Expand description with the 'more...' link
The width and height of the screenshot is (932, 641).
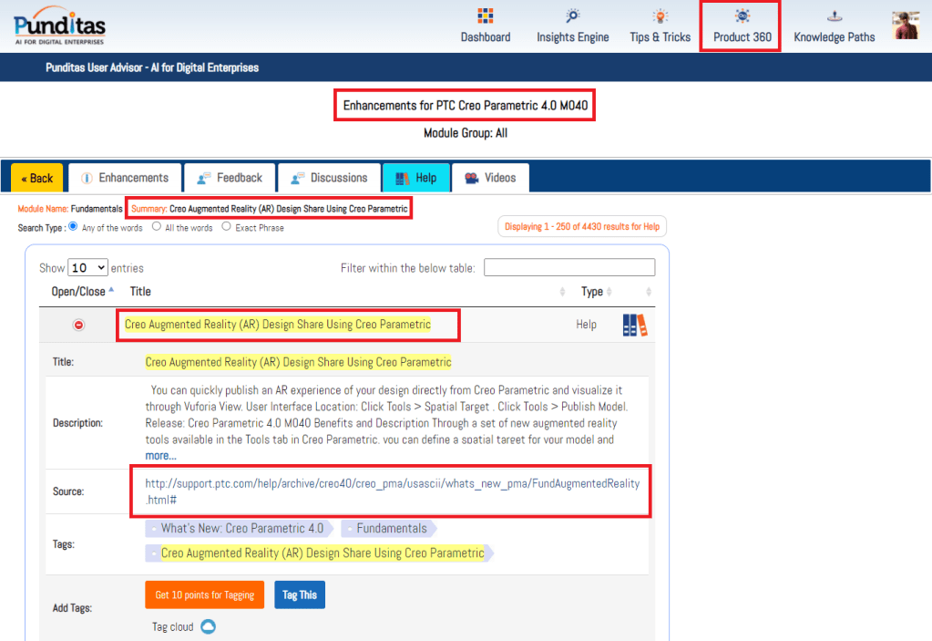pos(160,455)
